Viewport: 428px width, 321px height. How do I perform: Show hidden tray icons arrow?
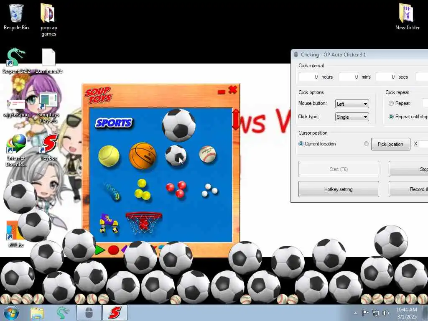pos(355,313)
